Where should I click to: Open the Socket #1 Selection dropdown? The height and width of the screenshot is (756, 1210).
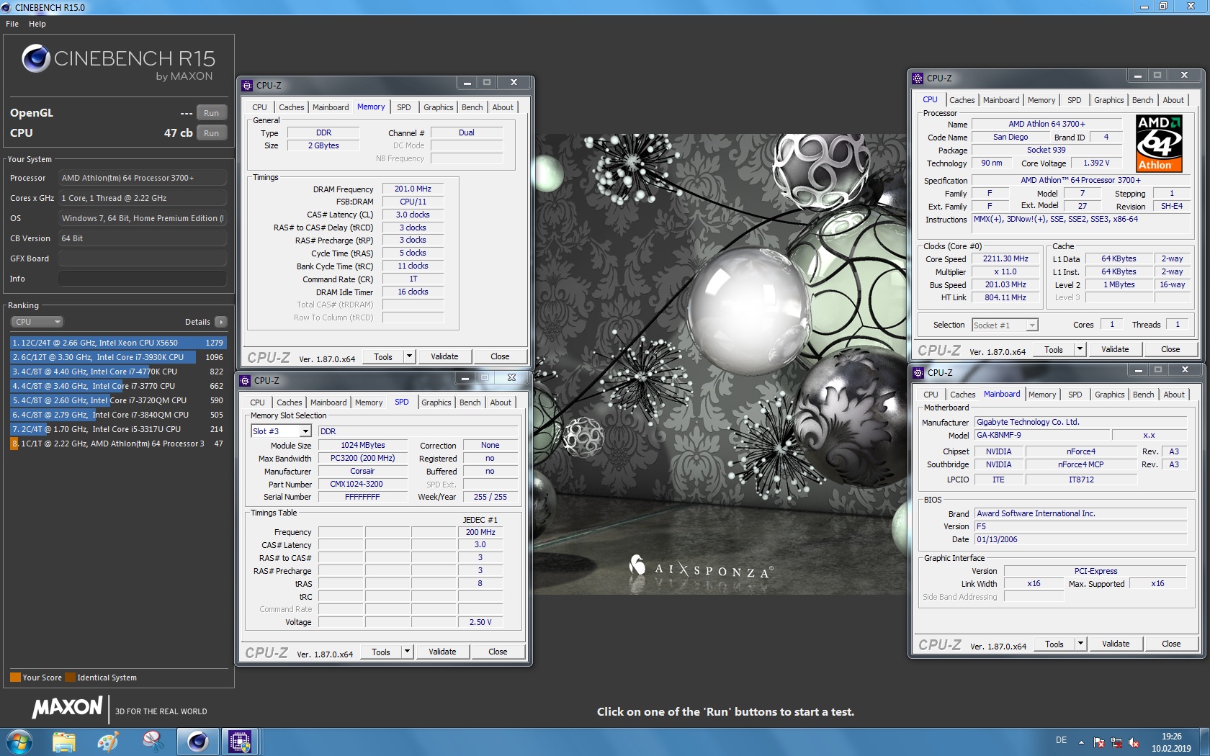click(x=1032, y=325)
